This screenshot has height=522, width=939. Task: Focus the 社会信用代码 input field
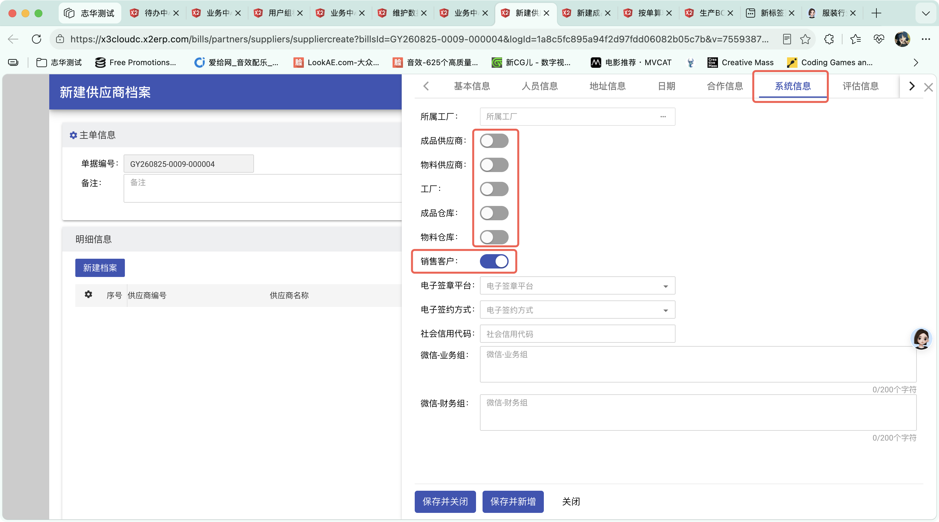[577, 334]
